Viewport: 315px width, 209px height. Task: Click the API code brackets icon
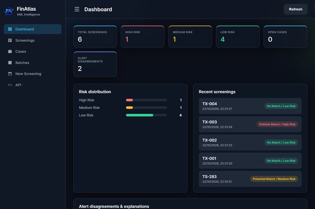point(10,85)
